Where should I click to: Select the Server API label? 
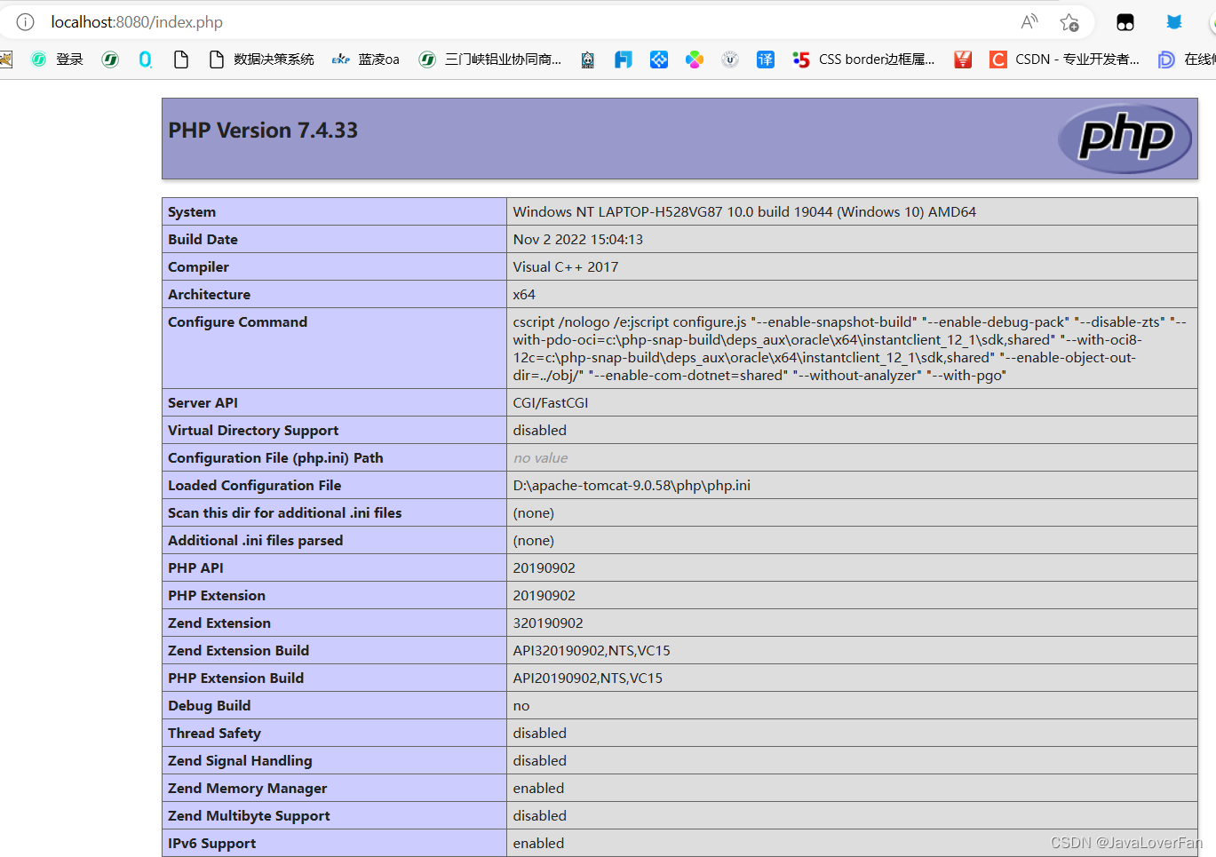(x=203, y=402)
